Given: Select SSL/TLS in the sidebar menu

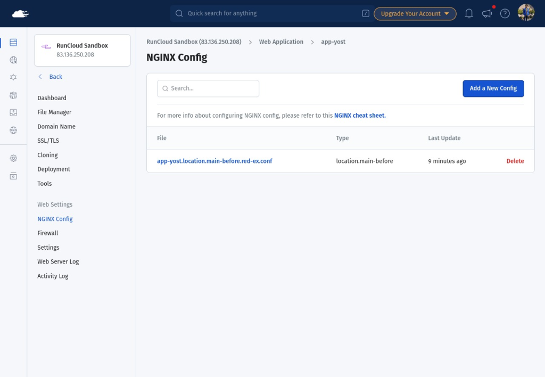Looking at the screenshot, I should click(x=48, y=141).
